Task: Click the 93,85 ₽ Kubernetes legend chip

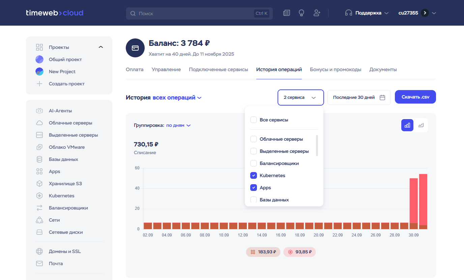Action: (x=299, y=252)
